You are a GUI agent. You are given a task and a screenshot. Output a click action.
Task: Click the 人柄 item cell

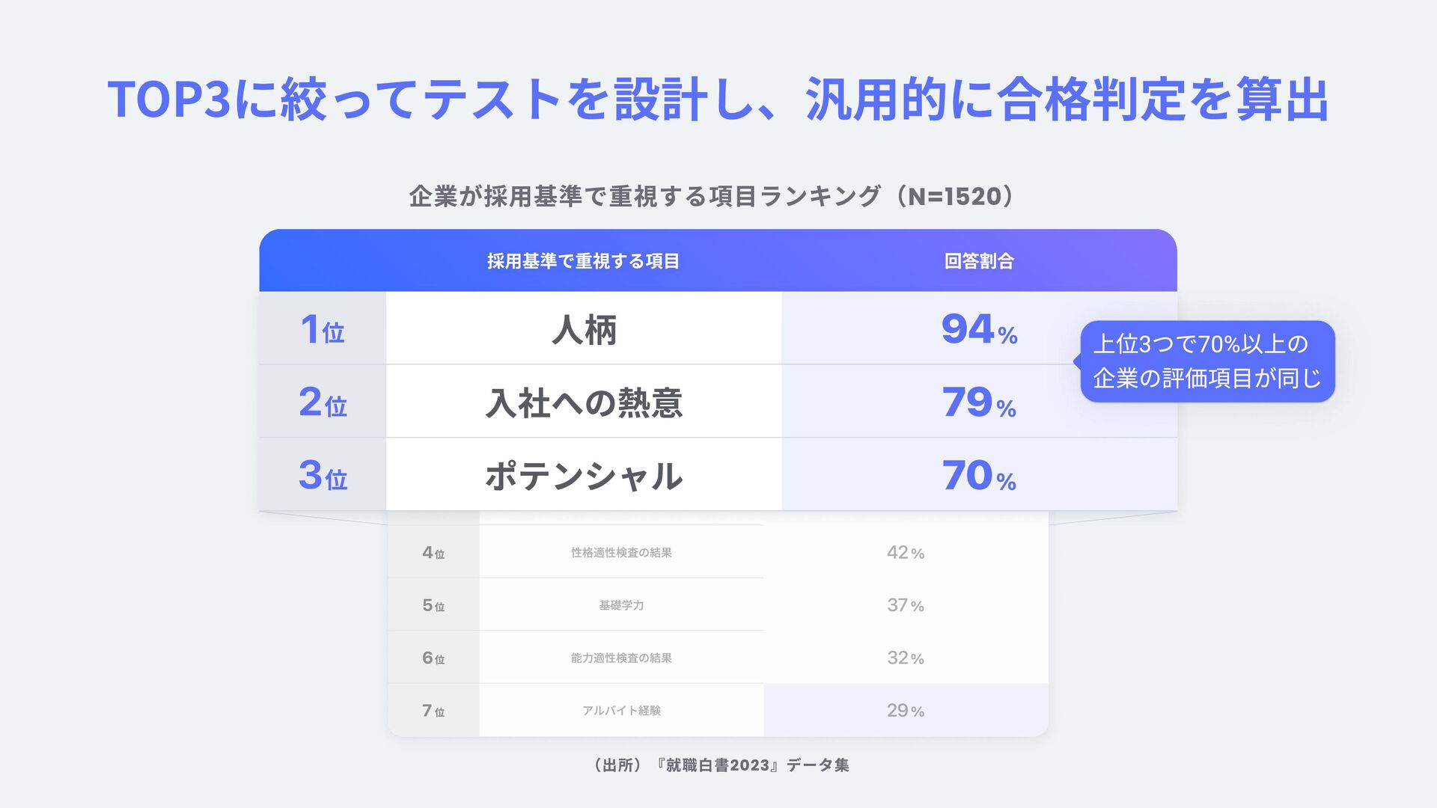584,328
